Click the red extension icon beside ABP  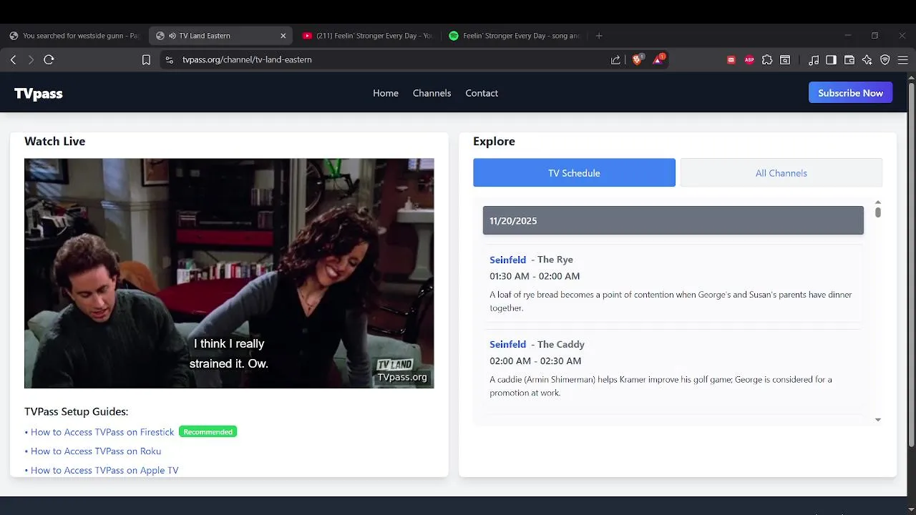[731, 60]
